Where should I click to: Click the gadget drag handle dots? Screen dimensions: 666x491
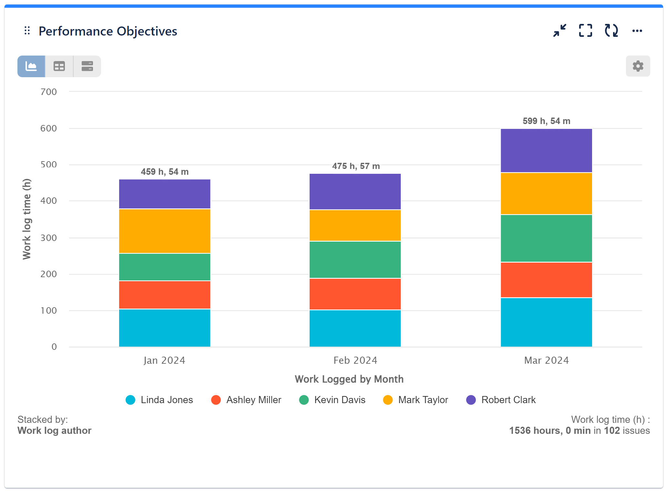point(27,31)
